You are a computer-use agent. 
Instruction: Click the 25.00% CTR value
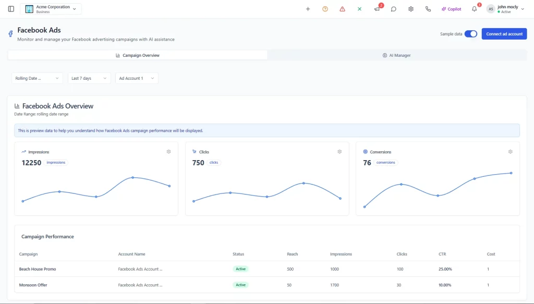[445, 269]
